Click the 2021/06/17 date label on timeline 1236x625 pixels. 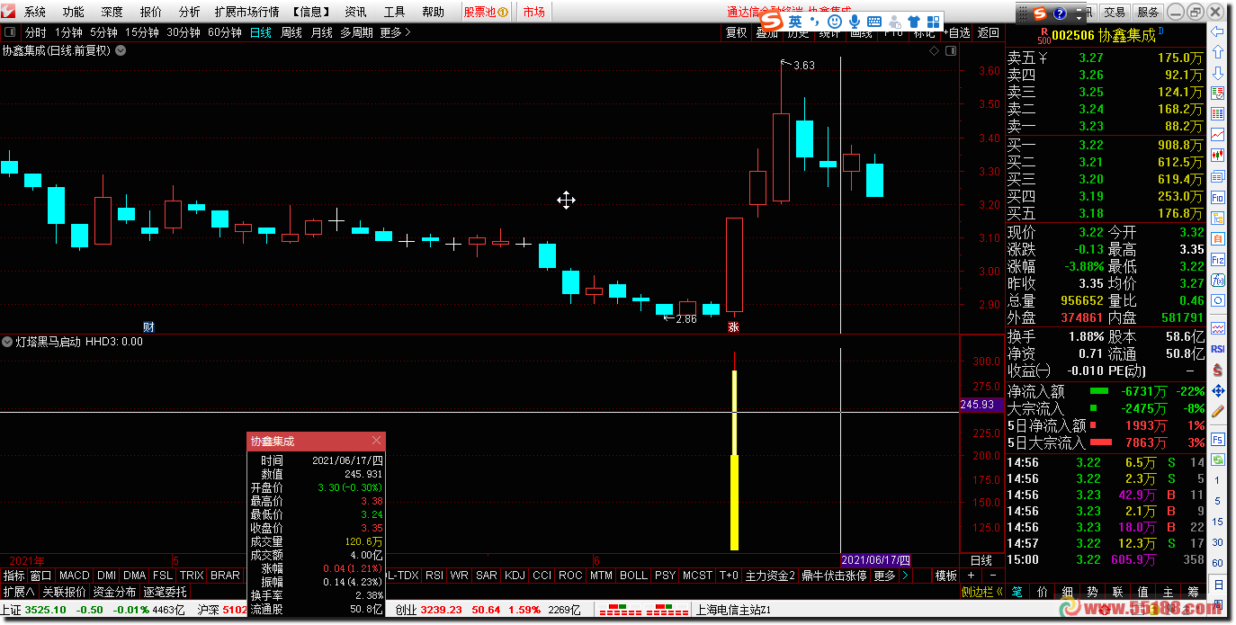coord(875,559)
